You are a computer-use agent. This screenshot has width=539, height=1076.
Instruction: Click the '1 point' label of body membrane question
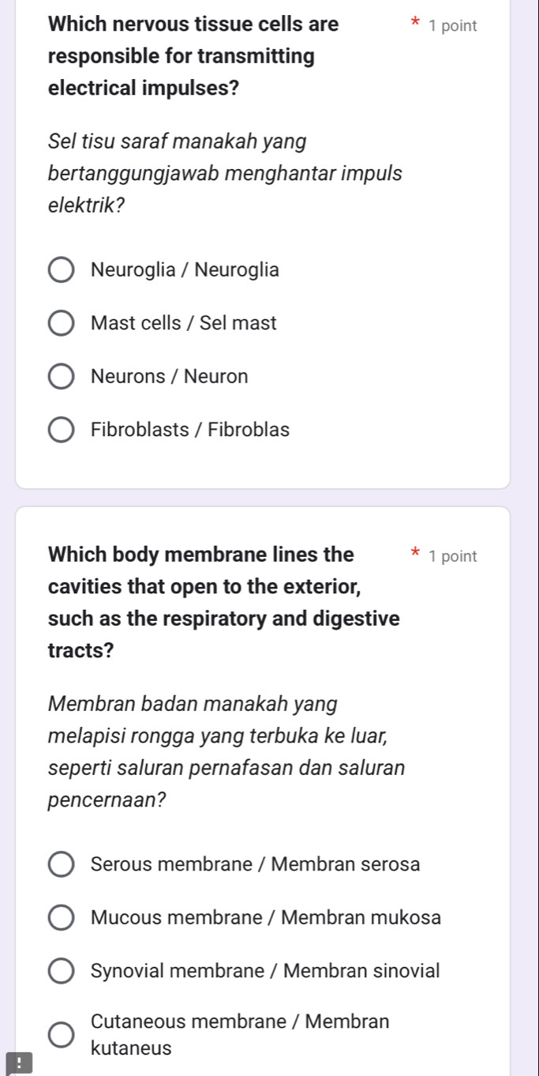(x=452, y=556)
